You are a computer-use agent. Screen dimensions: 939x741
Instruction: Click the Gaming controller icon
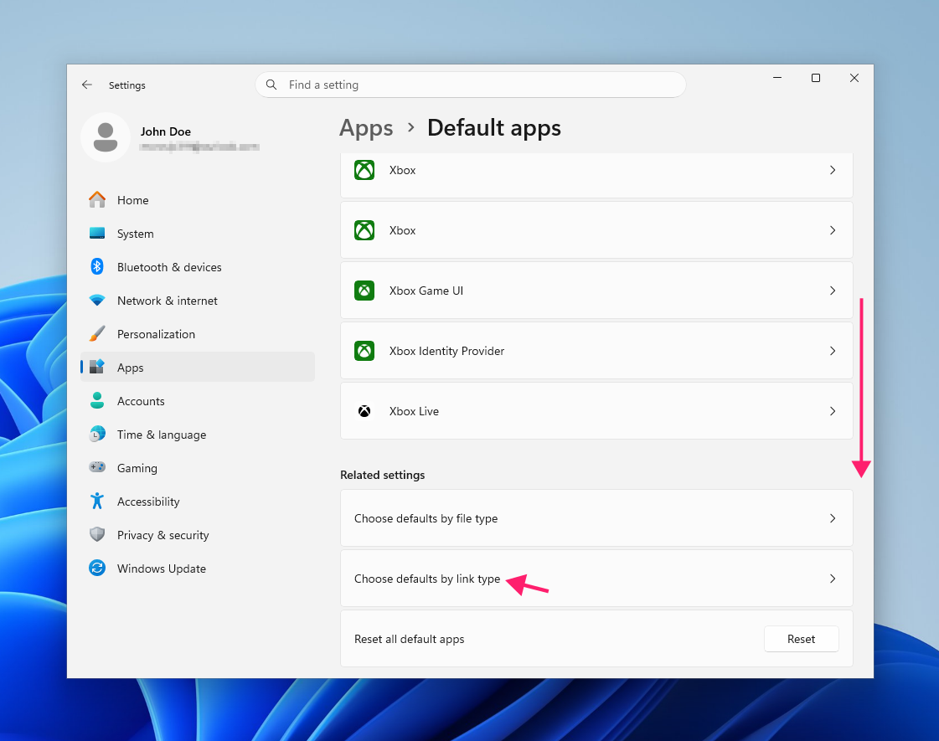(97, 467)
